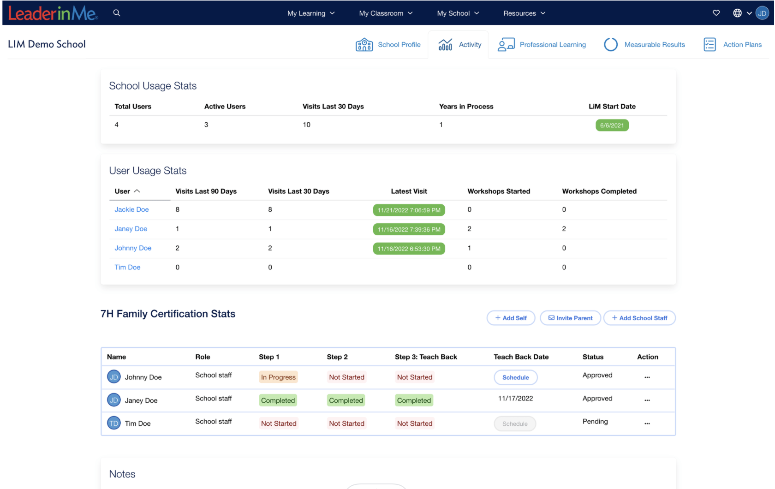Open three-dot menu for Tim Doe
Image resolution: width=775 pixels, height=489 pixels.
click(x=647, y=423)
